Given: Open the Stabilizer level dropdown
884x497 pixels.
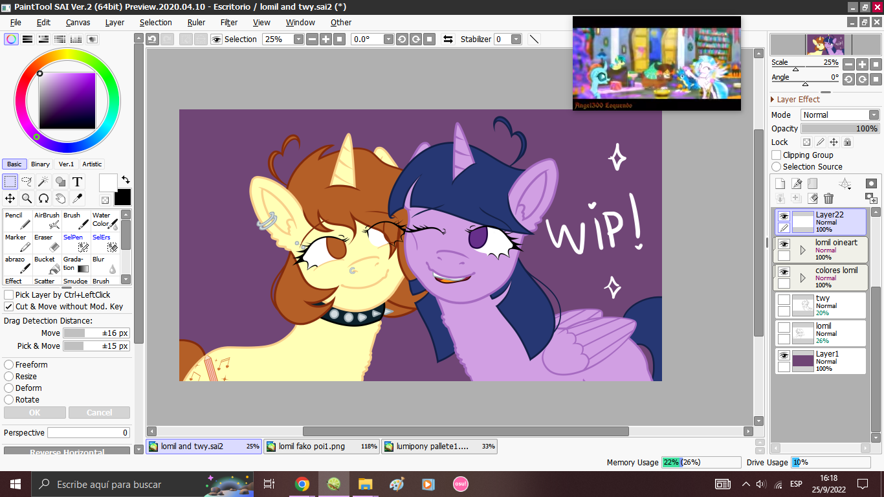Looking at the screenshot, I should [x=516, y=39].
